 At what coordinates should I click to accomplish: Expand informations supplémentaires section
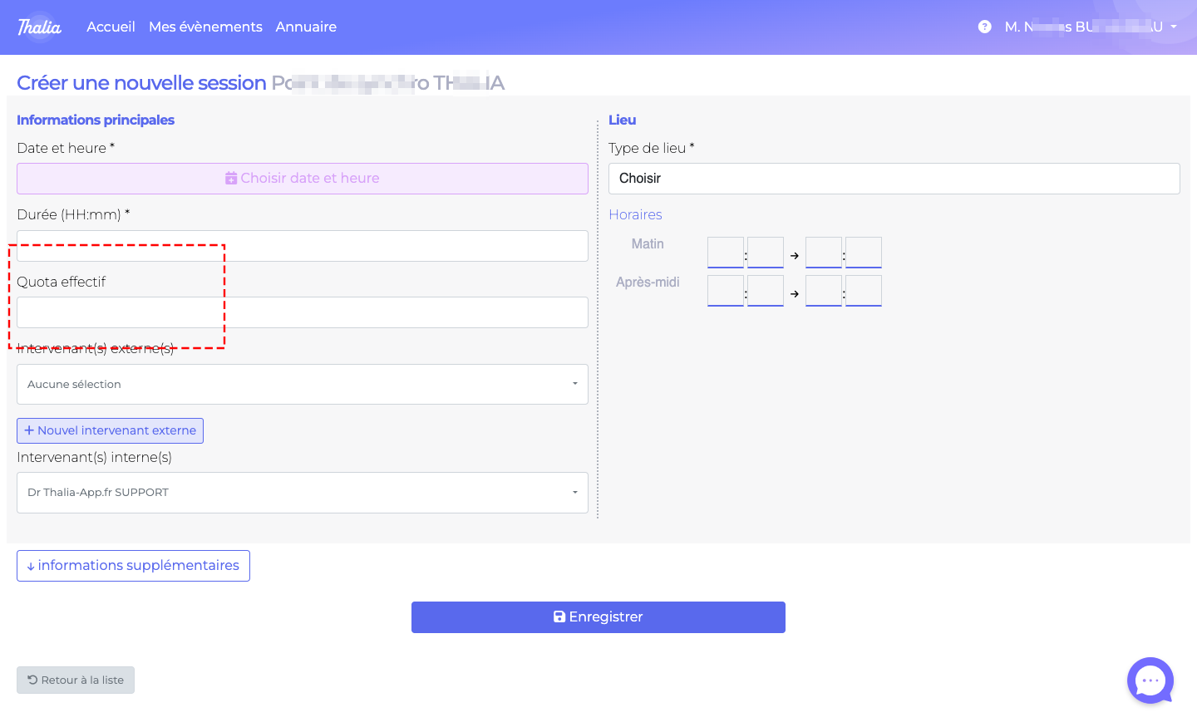point(133,566)
